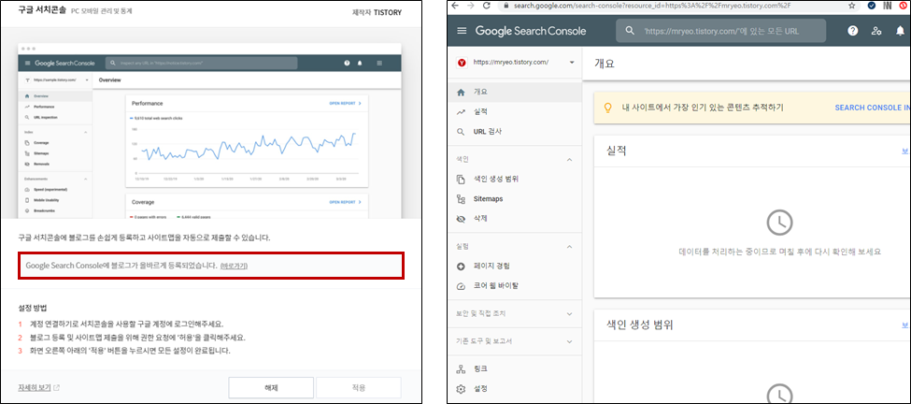The width and height of the screenshot is (911, 404).
Task: Click the red Y site favicon
Action: point(462,63)
